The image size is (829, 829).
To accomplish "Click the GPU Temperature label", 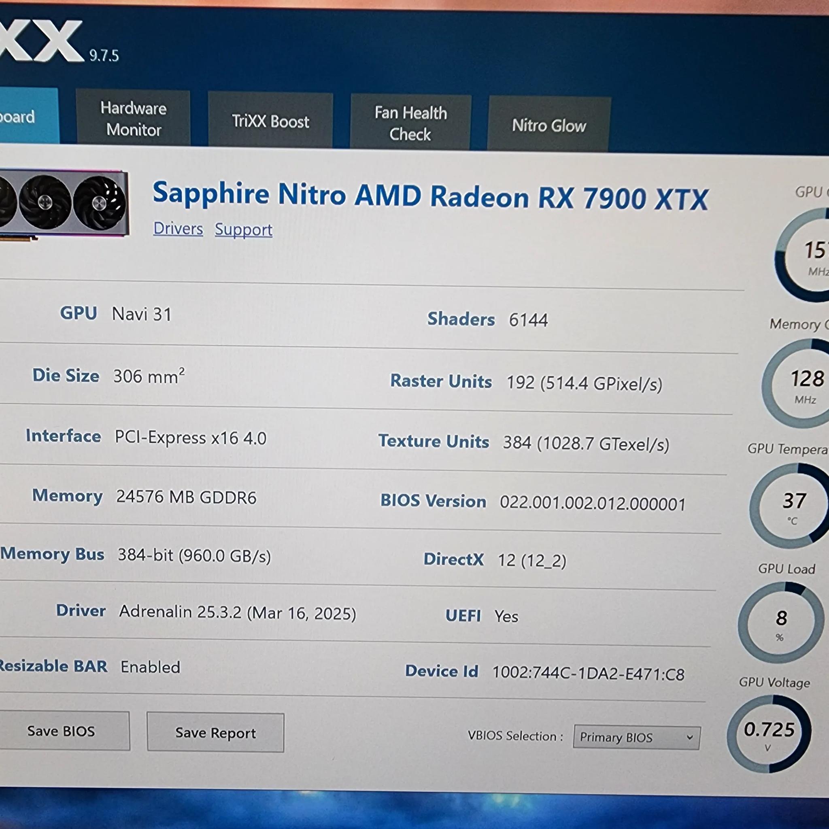I will tap(788, 449).
